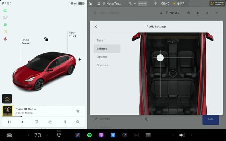The image size is (226, 141).
Task: Decrease cabin temperature with left chevron
Action: [x=28, y=135]
